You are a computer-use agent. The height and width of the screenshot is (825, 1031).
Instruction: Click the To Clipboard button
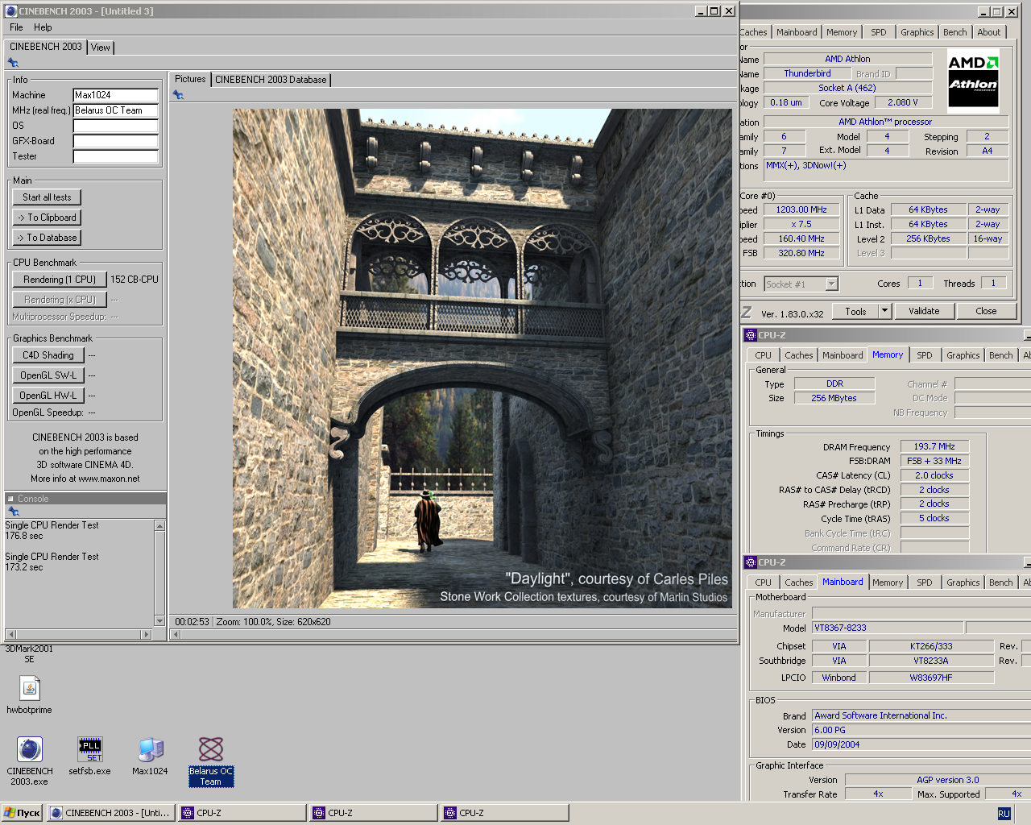click(47, 218)
